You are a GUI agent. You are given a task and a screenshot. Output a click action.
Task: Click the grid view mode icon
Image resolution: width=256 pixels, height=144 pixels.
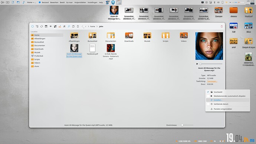click(55, 26)
